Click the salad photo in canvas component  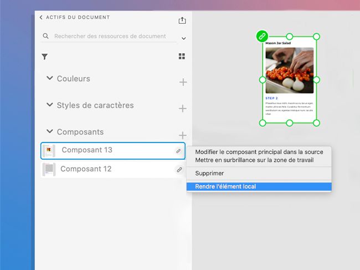290,70
